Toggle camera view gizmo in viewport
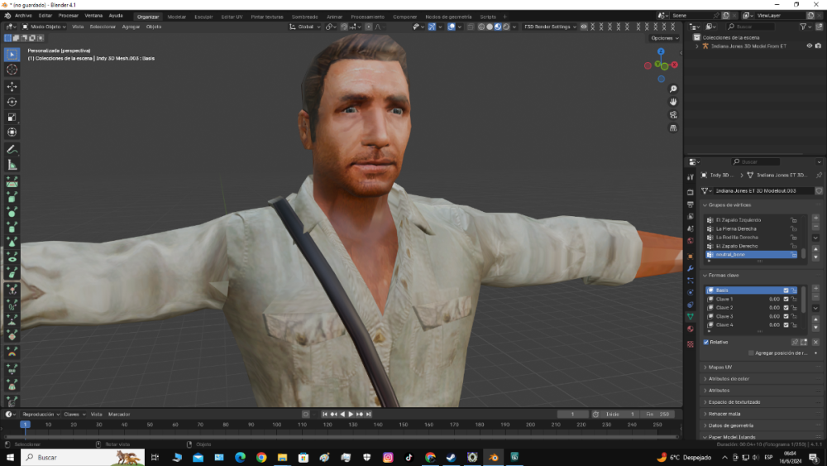 (674, 115)
